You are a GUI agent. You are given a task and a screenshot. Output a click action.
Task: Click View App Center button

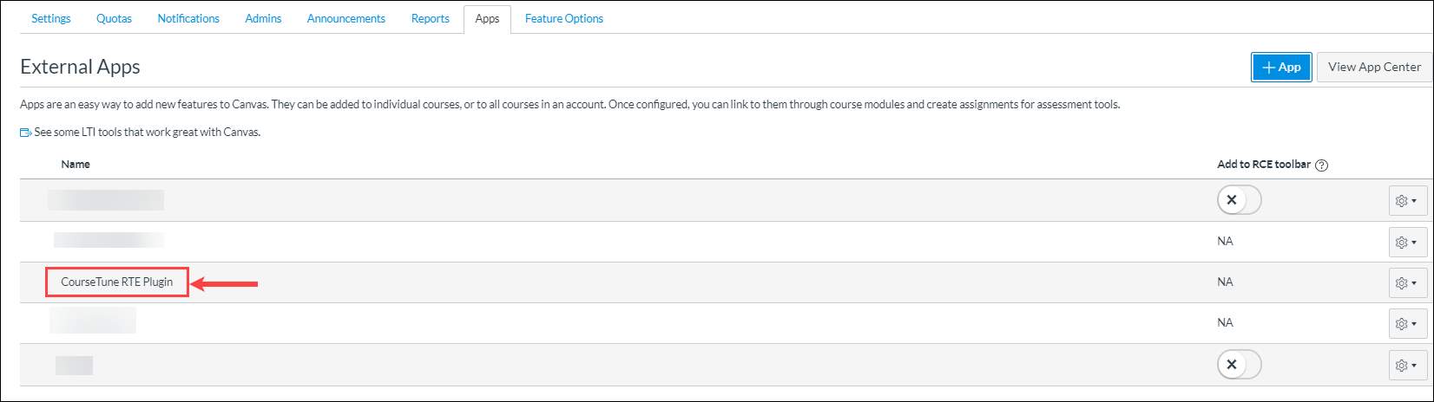pyautogui.click(x=1373, y=67)
